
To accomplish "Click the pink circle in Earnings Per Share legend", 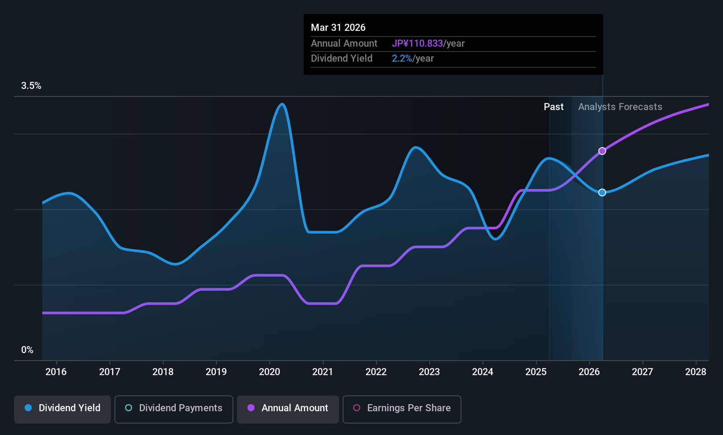I will tap(357, 408).
